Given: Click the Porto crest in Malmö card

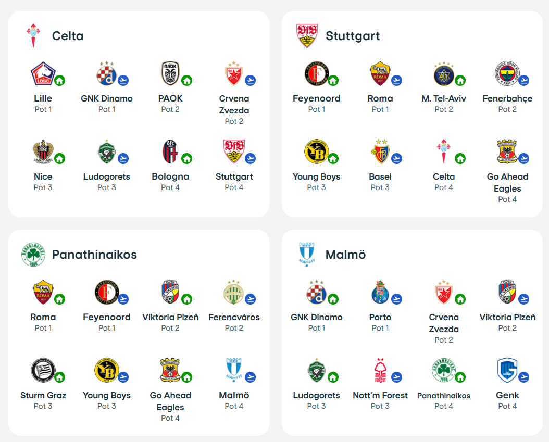Looking at the screenshot, I should [x=380, y=292].
